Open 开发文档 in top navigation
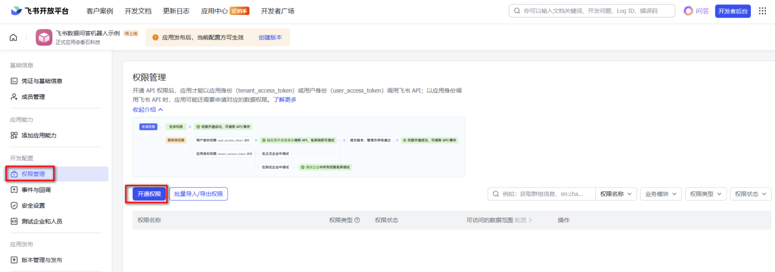 pos(138,11)
